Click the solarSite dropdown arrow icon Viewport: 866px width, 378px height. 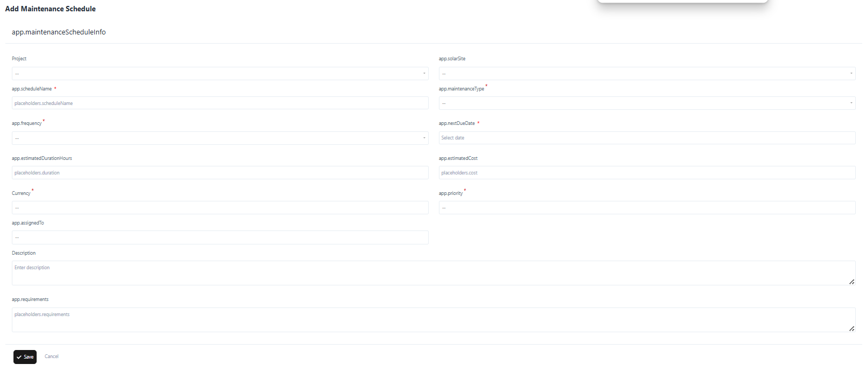[851, 74]
